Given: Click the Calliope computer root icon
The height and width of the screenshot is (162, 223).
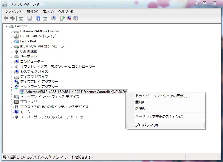Looking at the screenshot, I should (11, 26).
